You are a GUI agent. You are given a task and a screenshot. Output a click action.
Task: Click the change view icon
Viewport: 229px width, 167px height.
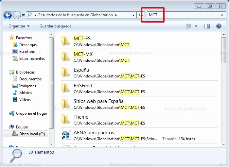click(189, 26)
